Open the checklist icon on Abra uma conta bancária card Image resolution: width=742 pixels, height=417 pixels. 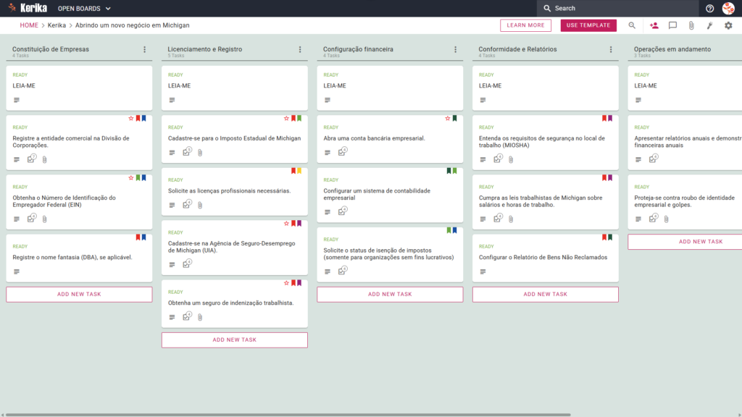pos(342,152)
